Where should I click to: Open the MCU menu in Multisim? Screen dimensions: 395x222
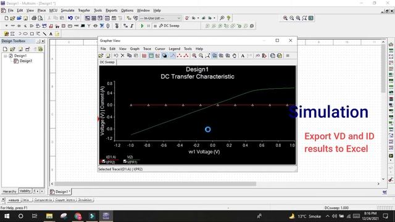click(53, 10)
